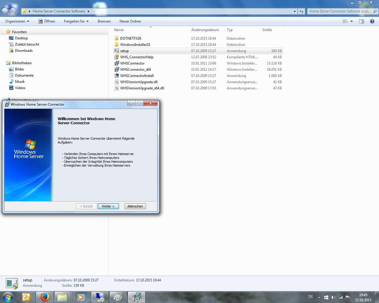Viewport: 379px width, 303px height.
Task: Open Explorer help question mark icon
Action: [372, 21]
